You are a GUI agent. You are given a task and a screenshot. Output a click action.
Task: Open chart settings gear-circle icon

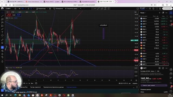(153, 9)
